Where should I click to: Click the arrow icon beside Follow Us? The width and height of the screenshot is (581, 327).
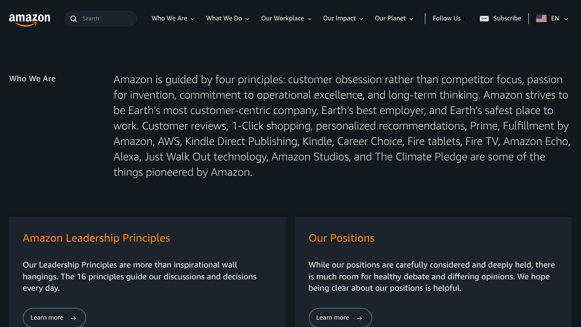[x=465, y=18]
